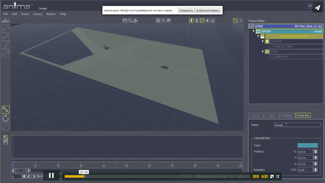
Task: Open the Color swatch in PARAMETERS
Action: (x=308, y=145)
